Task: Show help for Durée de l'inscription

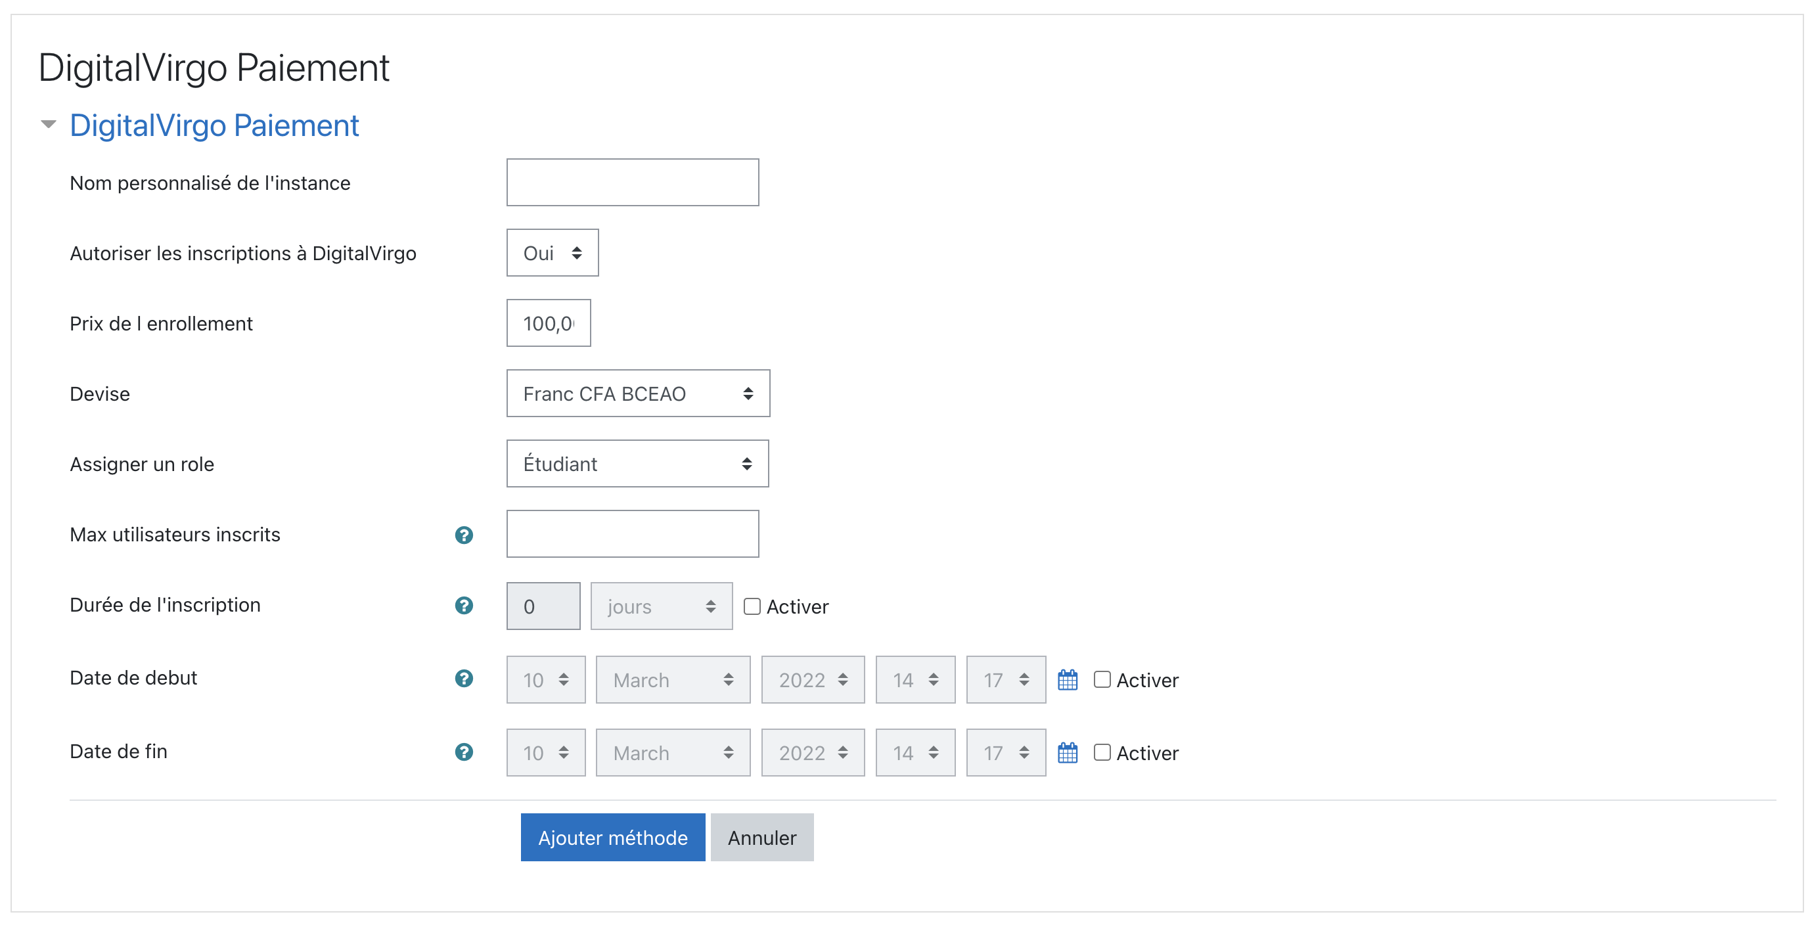Action: pyautogui.click(x=464, y=605)
